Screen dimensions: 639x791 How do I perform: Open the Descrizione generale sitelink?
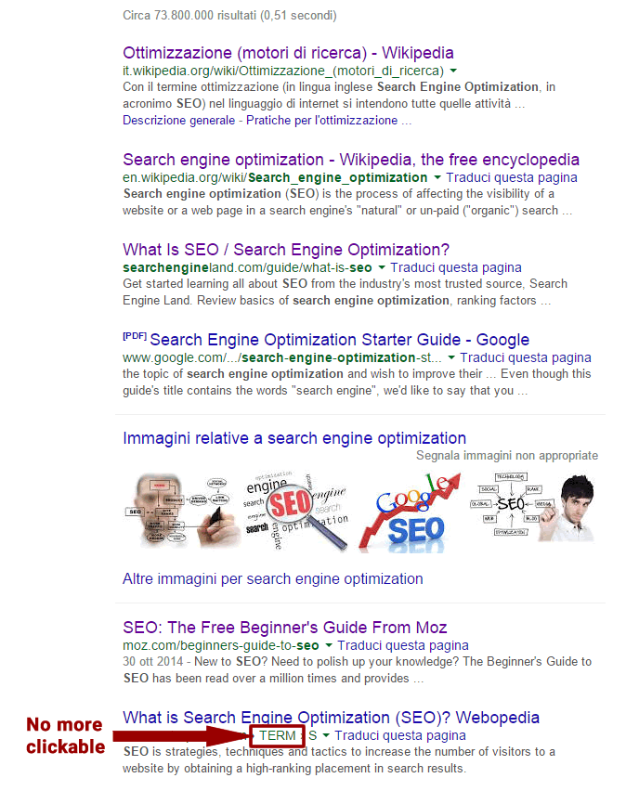tap(178, 121)
